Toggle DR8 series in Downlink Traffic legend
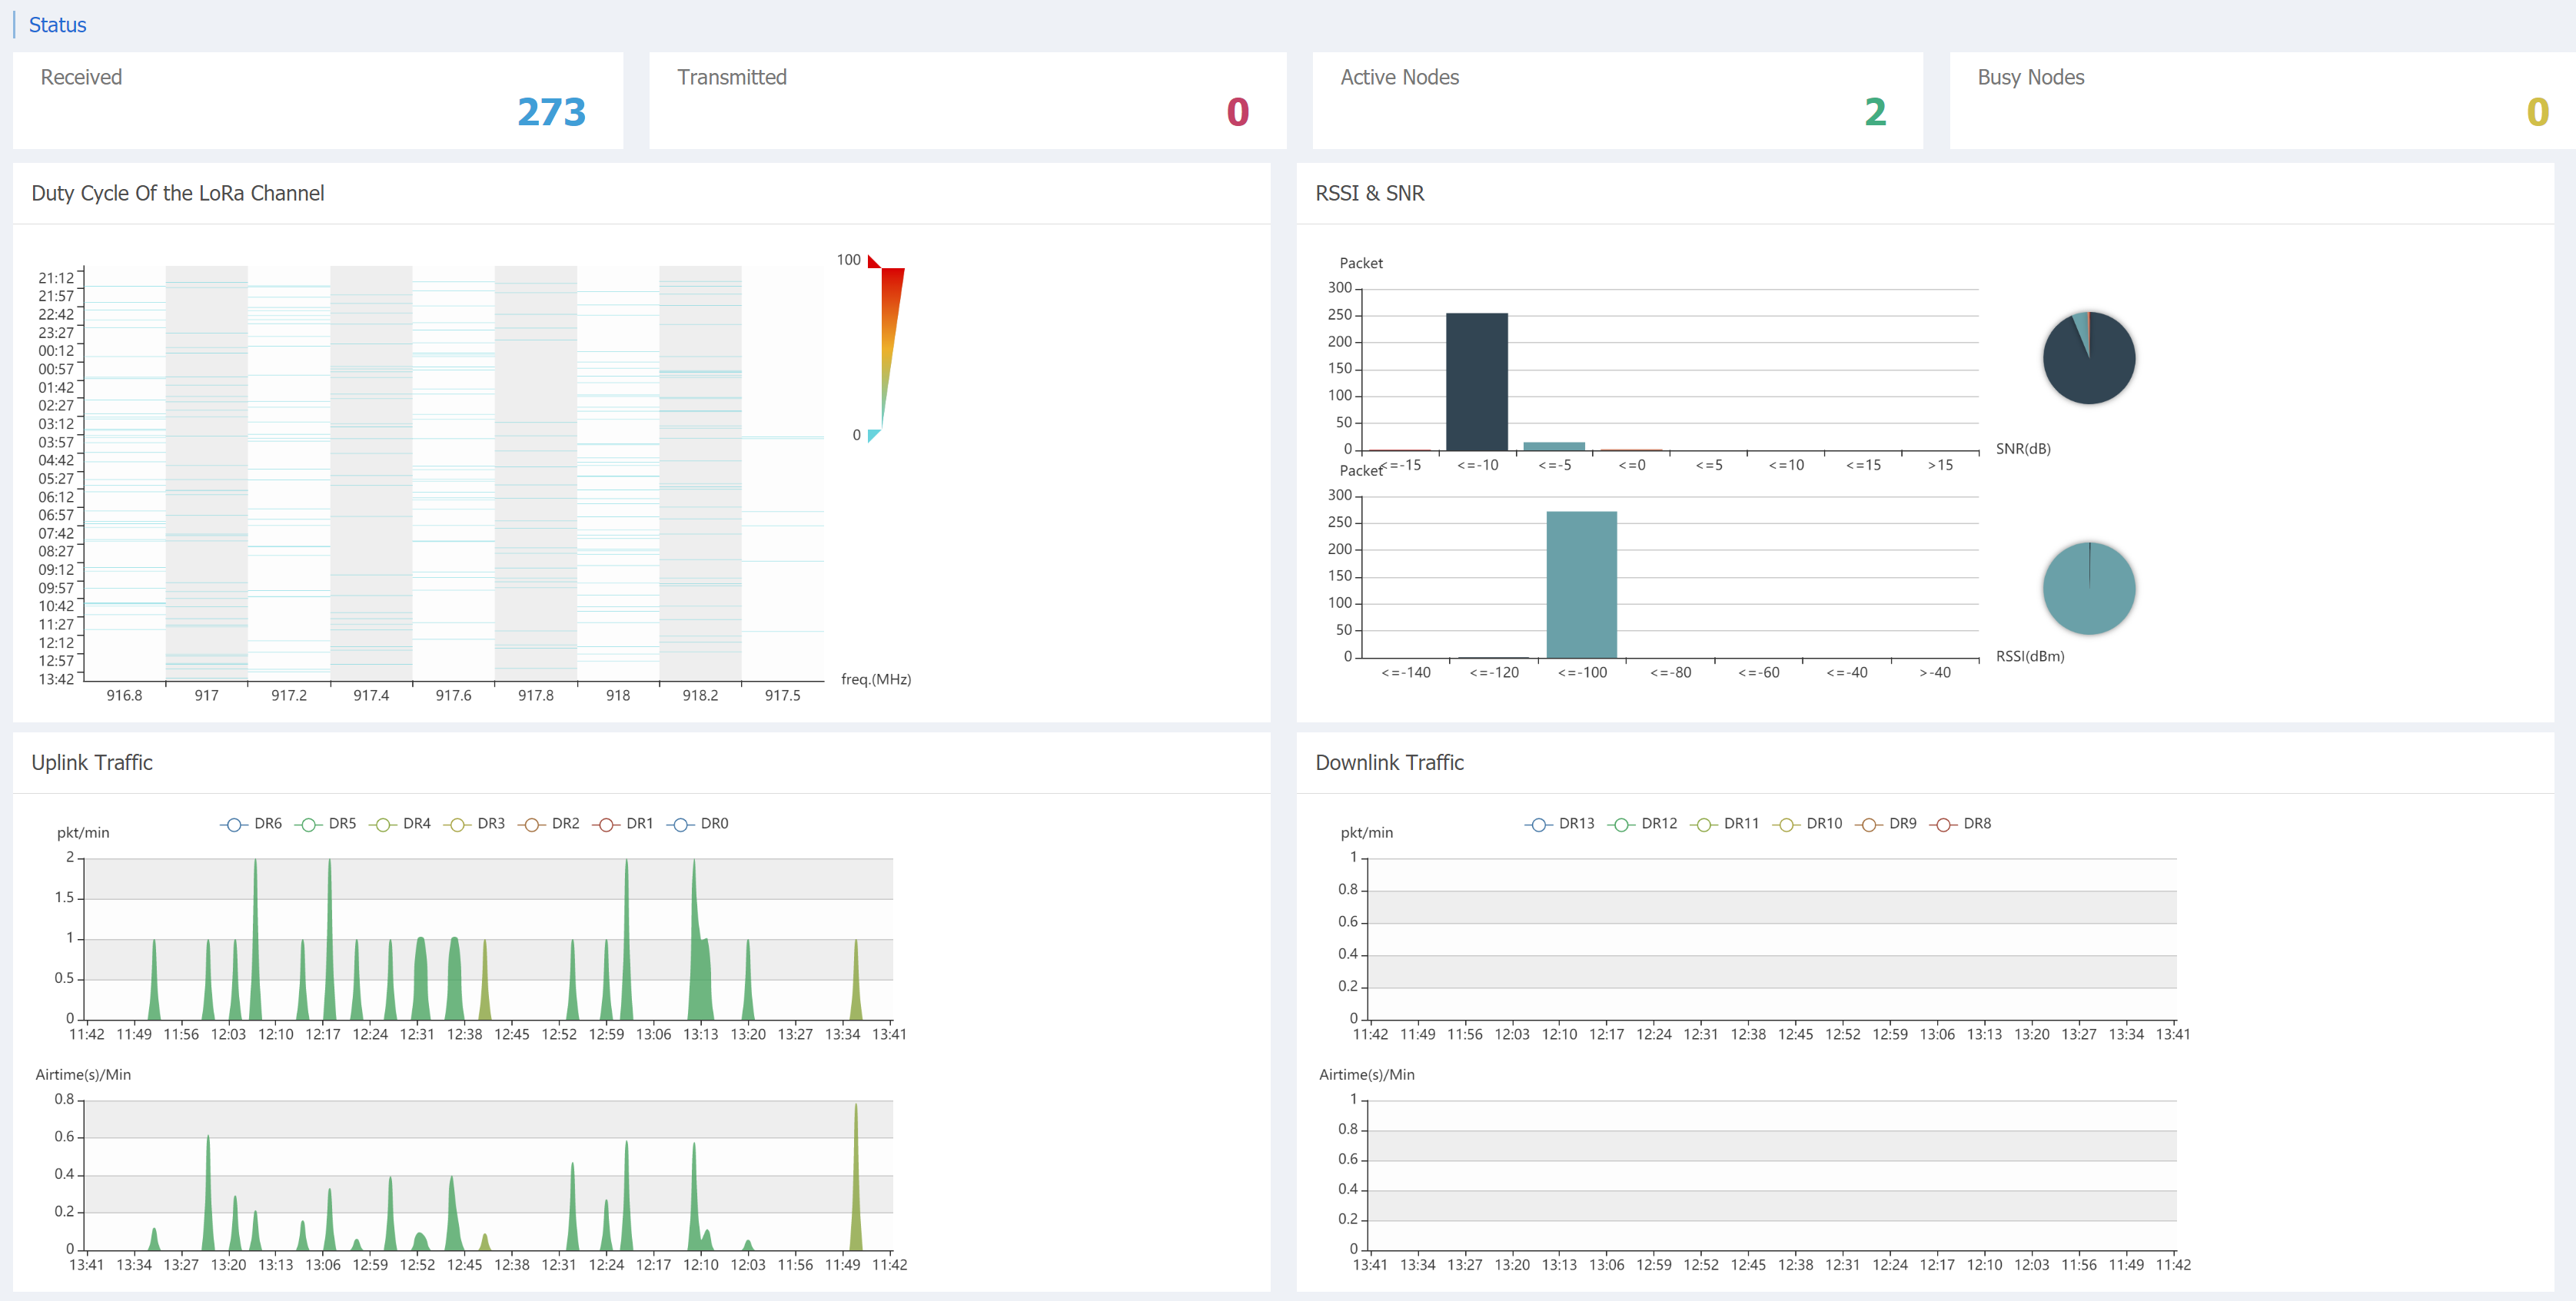This screenshot has width=2576, height=1301. [1960, 824]
